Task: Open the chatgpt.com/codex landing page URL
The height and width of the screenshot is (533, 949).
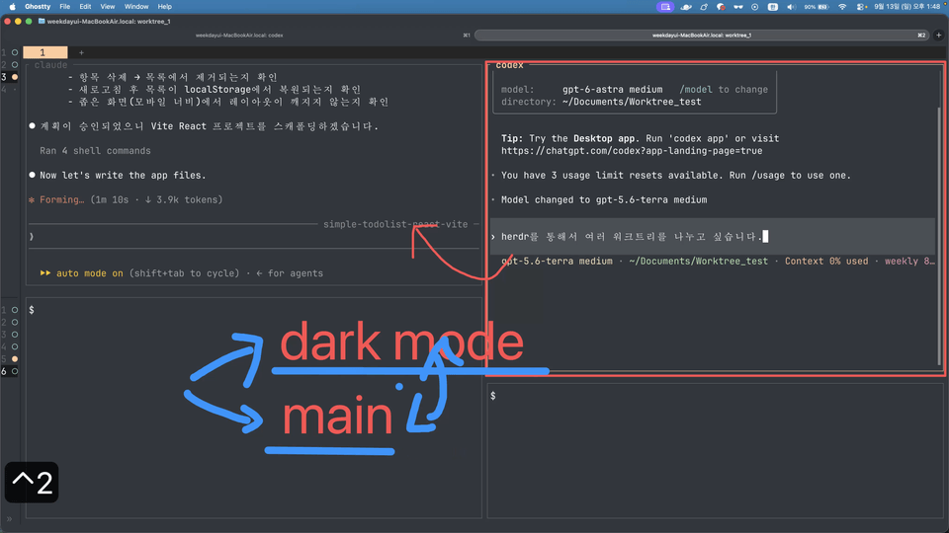Action: 632,150
